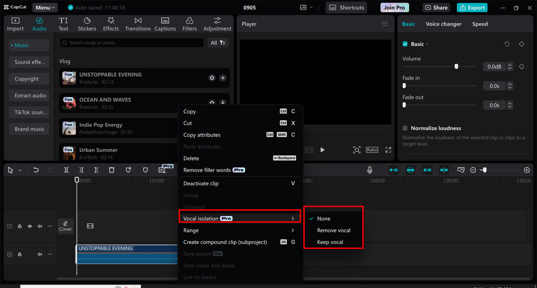Uncheck the Basic checkbox
This screenshot has width=537, height=288.
(x=405, y=44)
